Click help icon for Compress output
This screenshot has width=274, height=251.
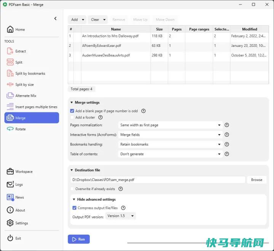(123, 208)
